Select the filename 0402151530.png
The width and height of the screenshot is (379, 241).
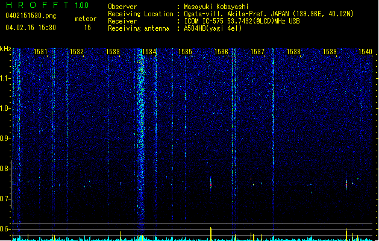click(31, 16)
